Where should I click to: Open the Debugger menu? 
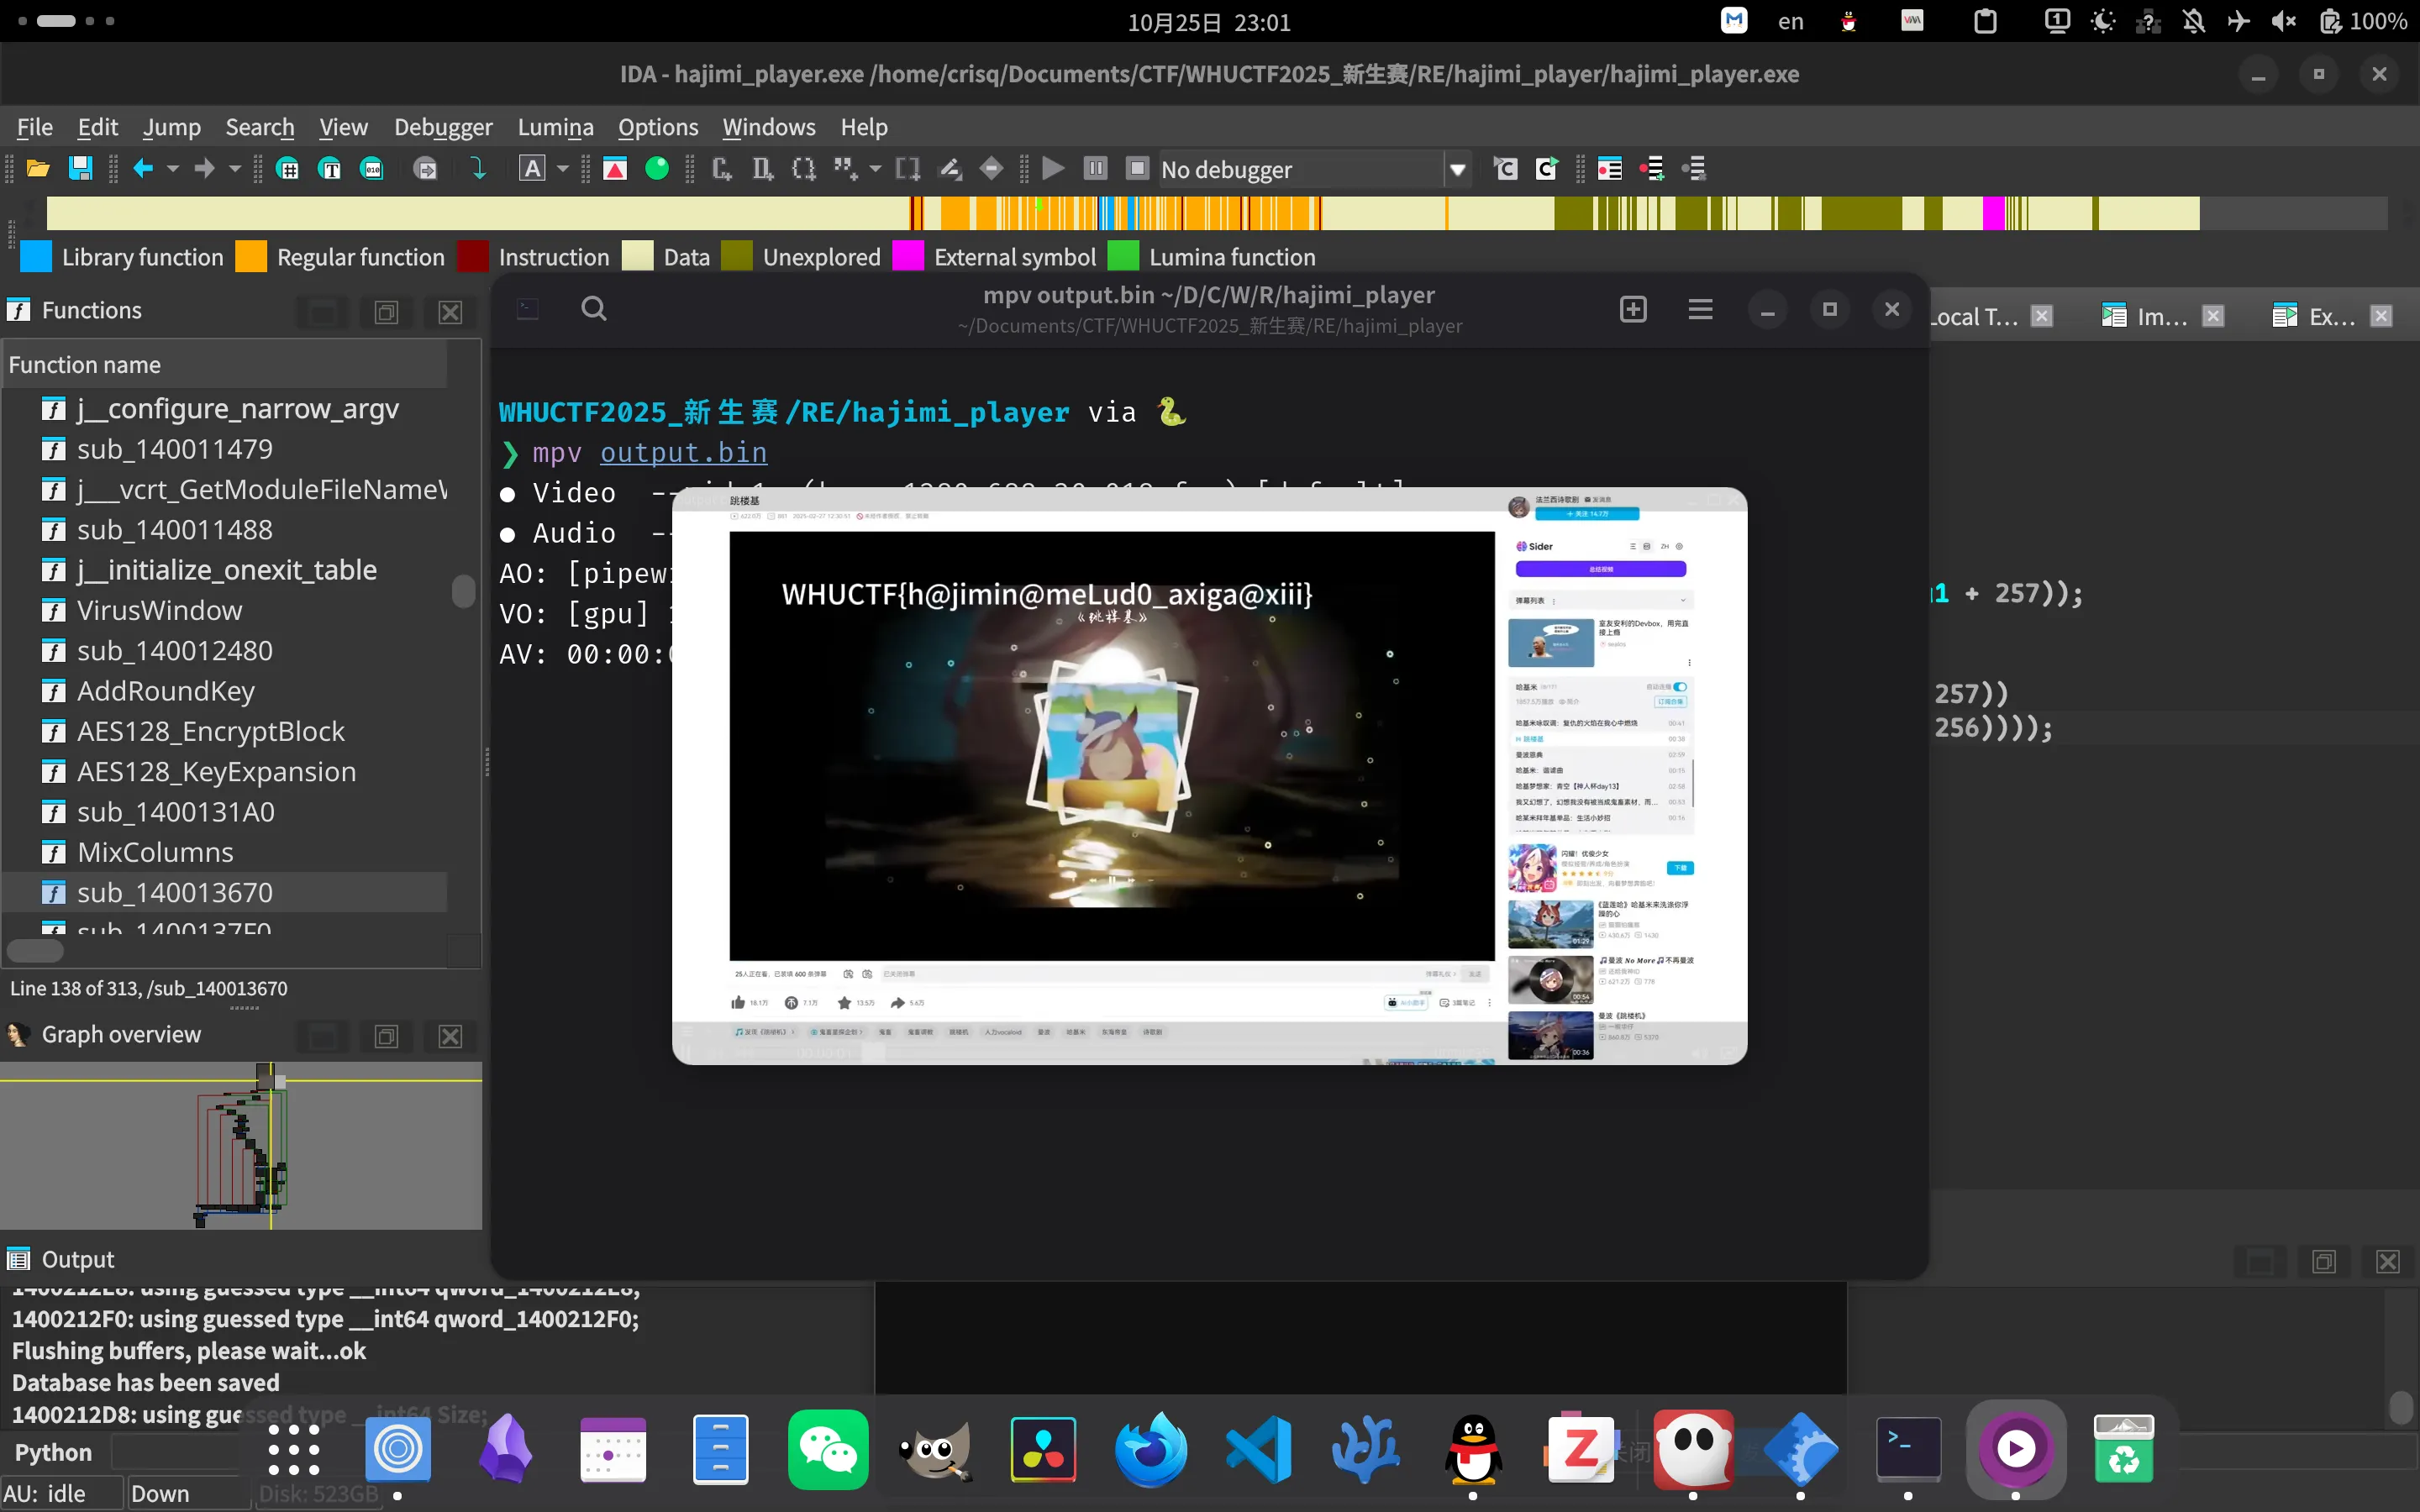pyautogui.click(x=443, y=127)
